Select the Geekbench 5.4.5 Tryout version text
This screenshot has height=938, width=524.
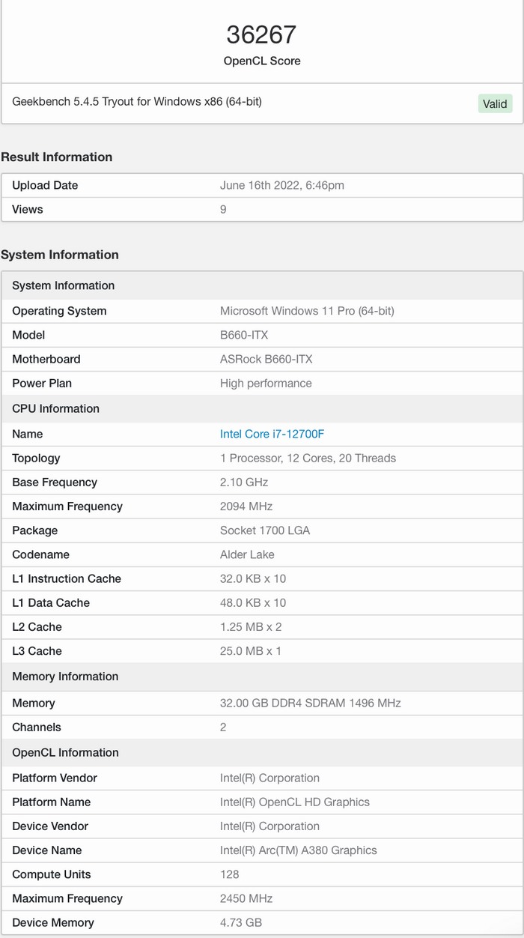pyautogui.click(x=137, y=101)
